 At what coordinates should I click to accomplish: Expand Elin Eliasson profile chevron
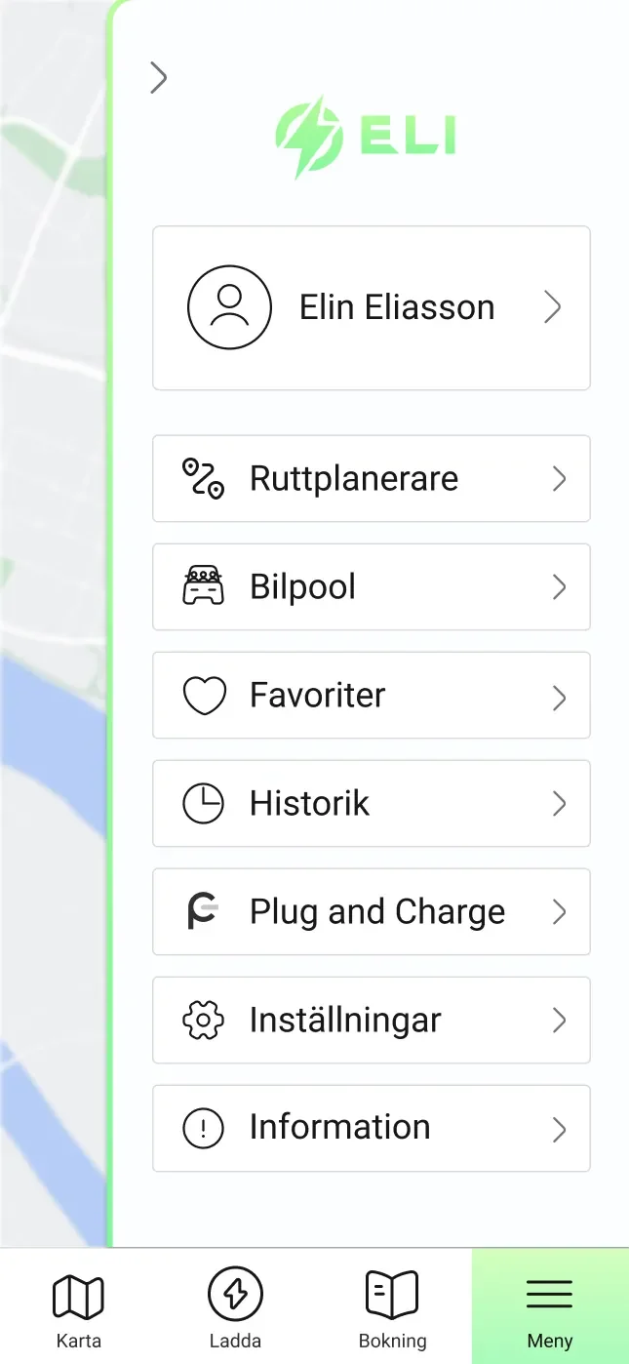coord(553,308)
